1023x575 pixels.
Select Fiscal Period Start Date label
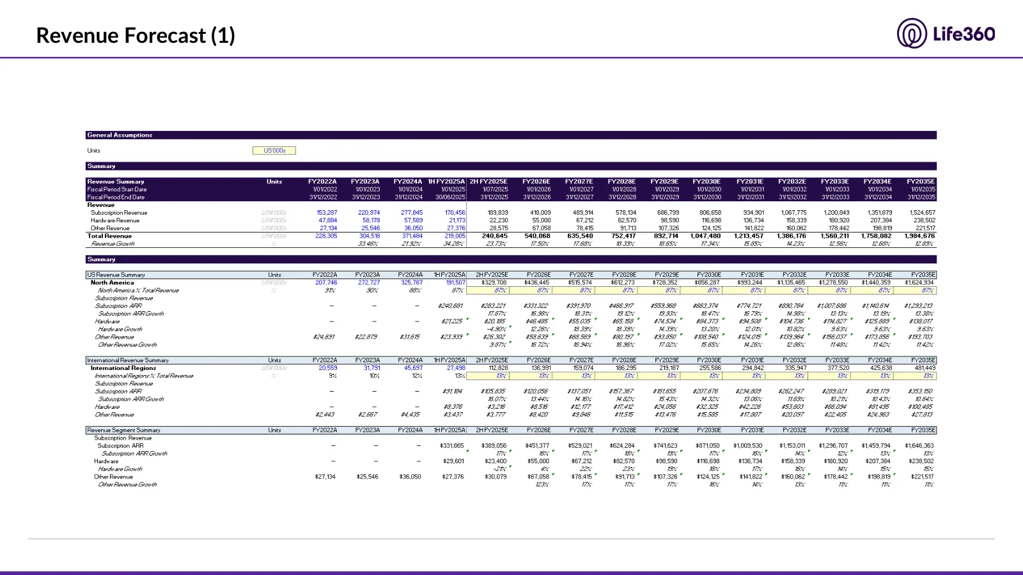117,190
